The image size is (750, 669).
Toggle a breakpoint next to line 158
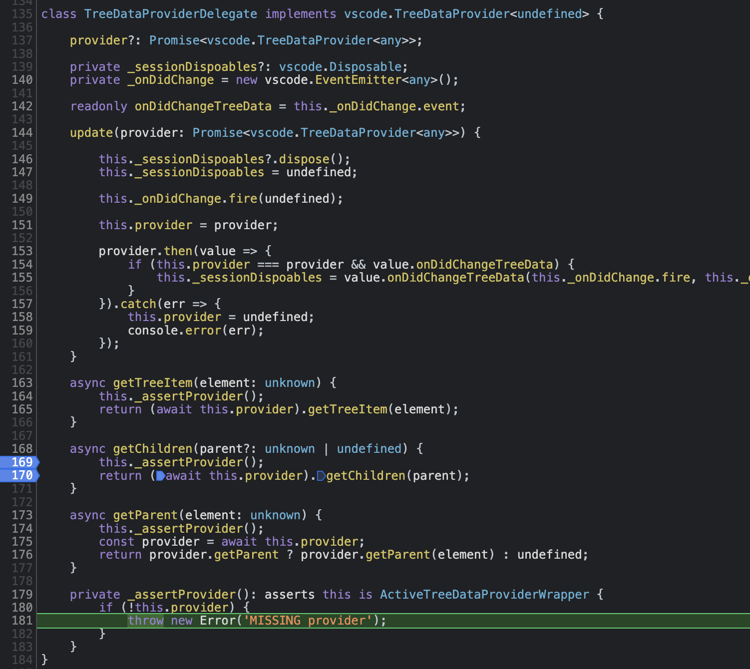tap(11, 317)
